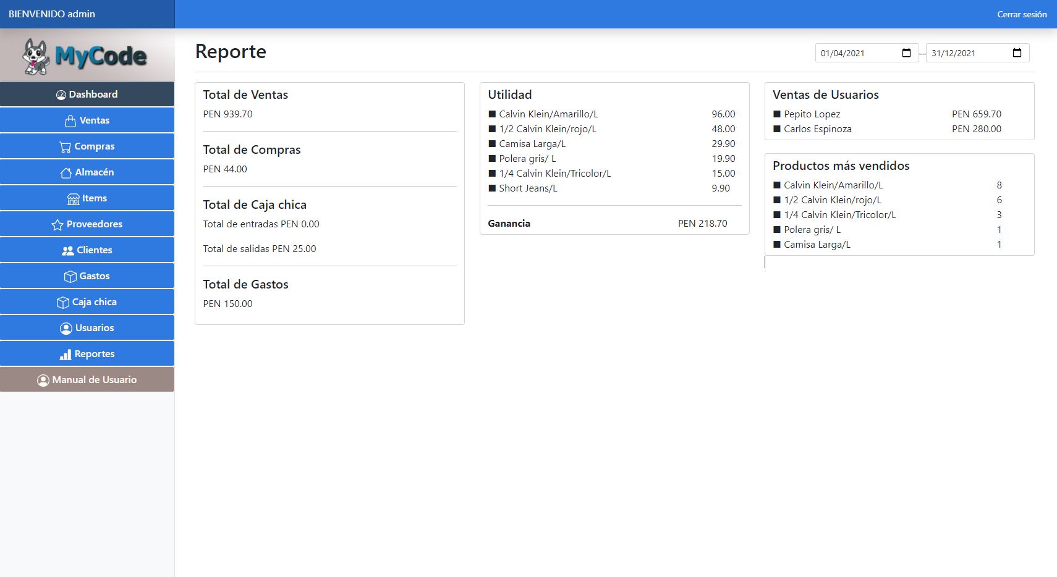The height and width of the screenshot is (577, 1057).
Task: Click the black swatch beside Camisa Larga/L in Utilidad
Action: point(492,144)
